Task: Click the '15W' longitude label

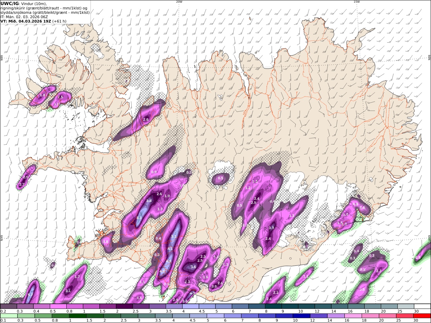Action: (356, 2)
